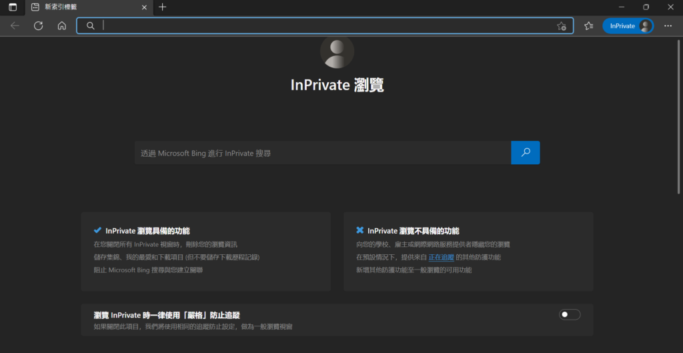Click the InPrivate profile button
The width and height of the screenshot is (683, 353).
628,26
